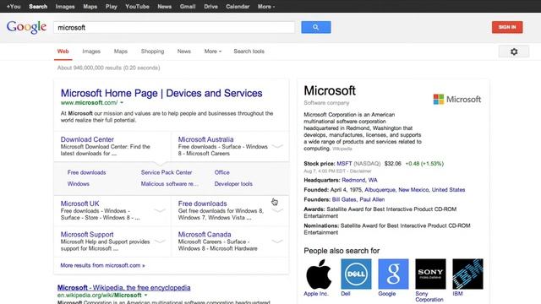Open Microsoft Home Page result title
The image size is (541, 304).
pos(161,93)
